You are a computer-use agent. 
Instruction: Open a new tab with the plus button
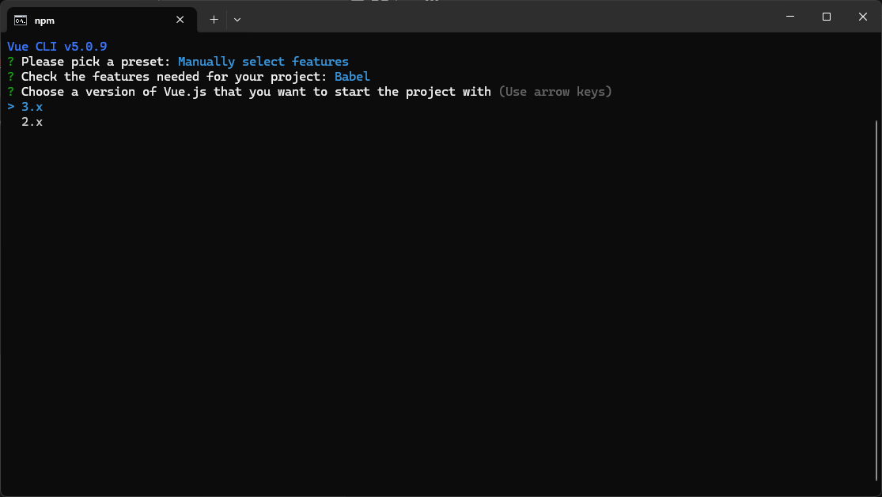pyautogui.click(x=214, y=20)
